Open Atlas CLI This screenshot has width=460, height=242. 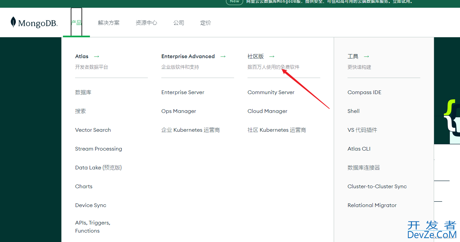[x=359, y=149]
